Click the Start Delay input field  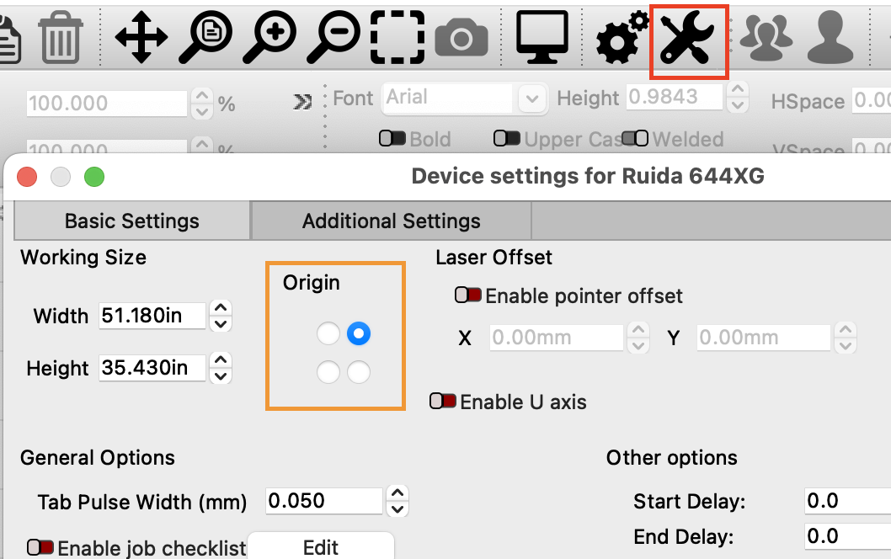(x=846, y=501)
